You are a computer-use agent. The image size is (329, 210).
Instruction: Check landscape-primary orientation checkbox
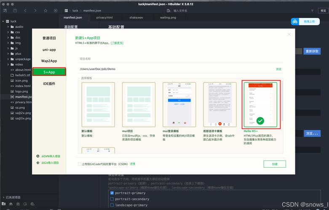112,205
